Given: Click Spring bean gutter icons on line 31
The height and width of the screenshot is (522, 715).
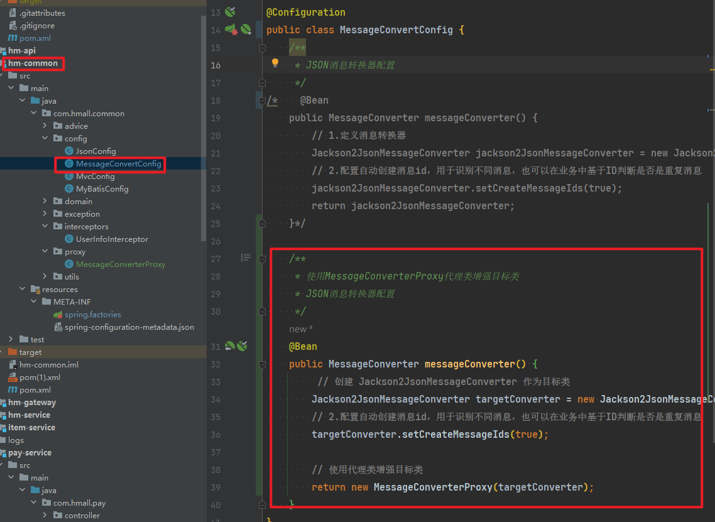Looking at the screenshot, I should tap(236, 346).
